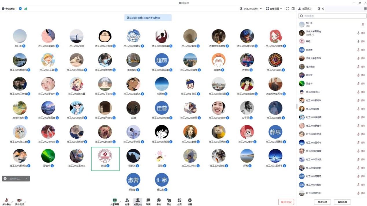Expand arrow next to 开启视频

pos(25,202)
